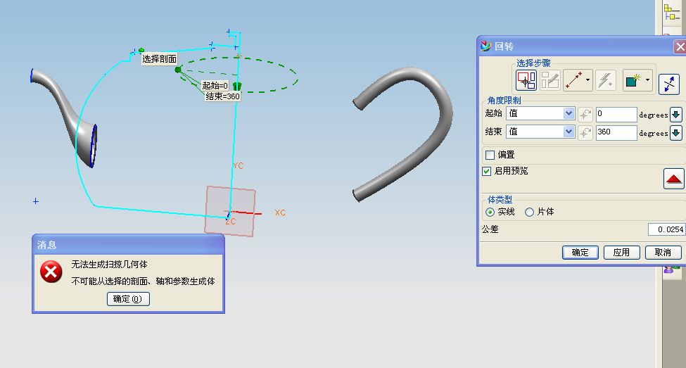Click the YC axis label
This screenshot has width=686, height=368.
(x=239, y=165)
